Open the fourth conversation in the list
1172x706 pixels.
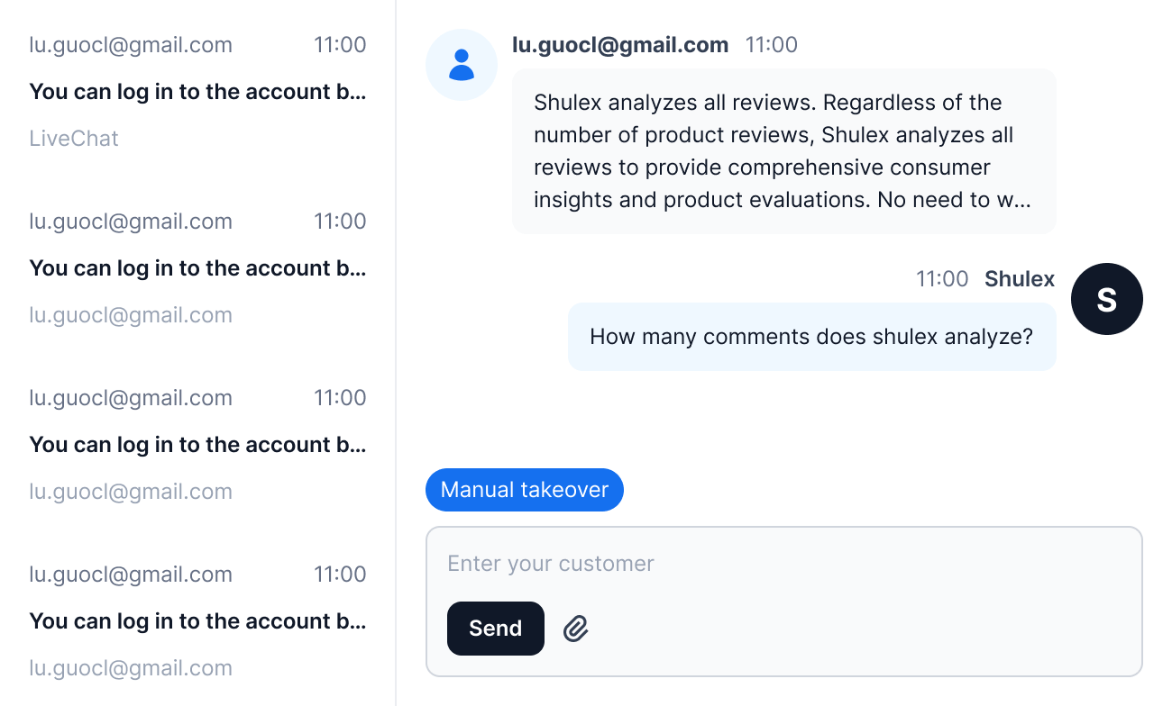[x=197, y=621]
